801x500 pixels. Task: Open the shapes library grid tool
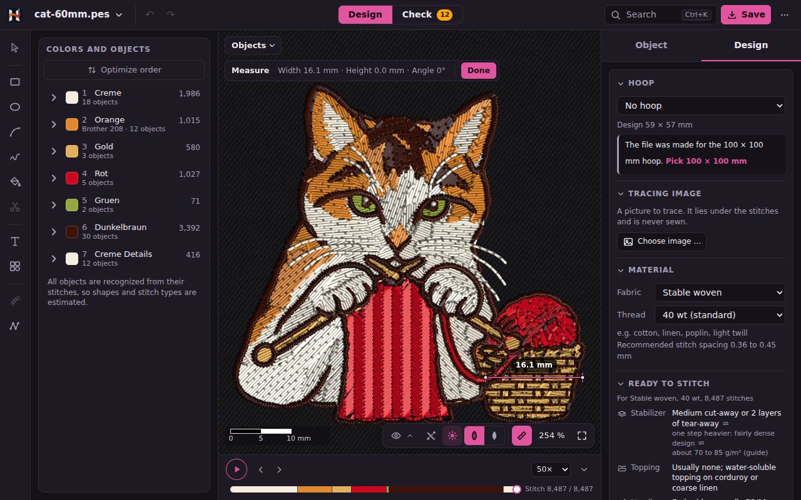click(15, 266)
